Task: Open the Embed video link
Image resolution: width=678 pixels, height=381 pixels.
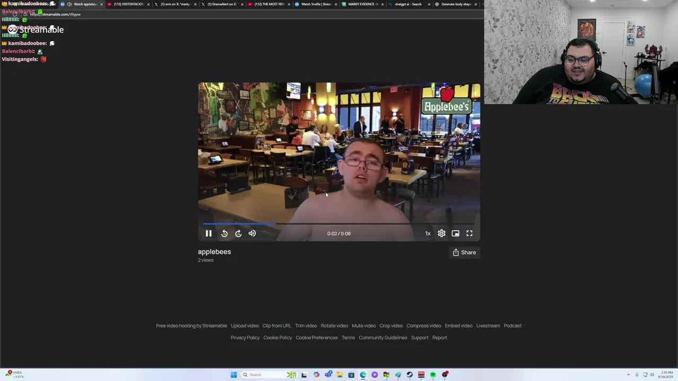Action: click(x=459, y=326)
